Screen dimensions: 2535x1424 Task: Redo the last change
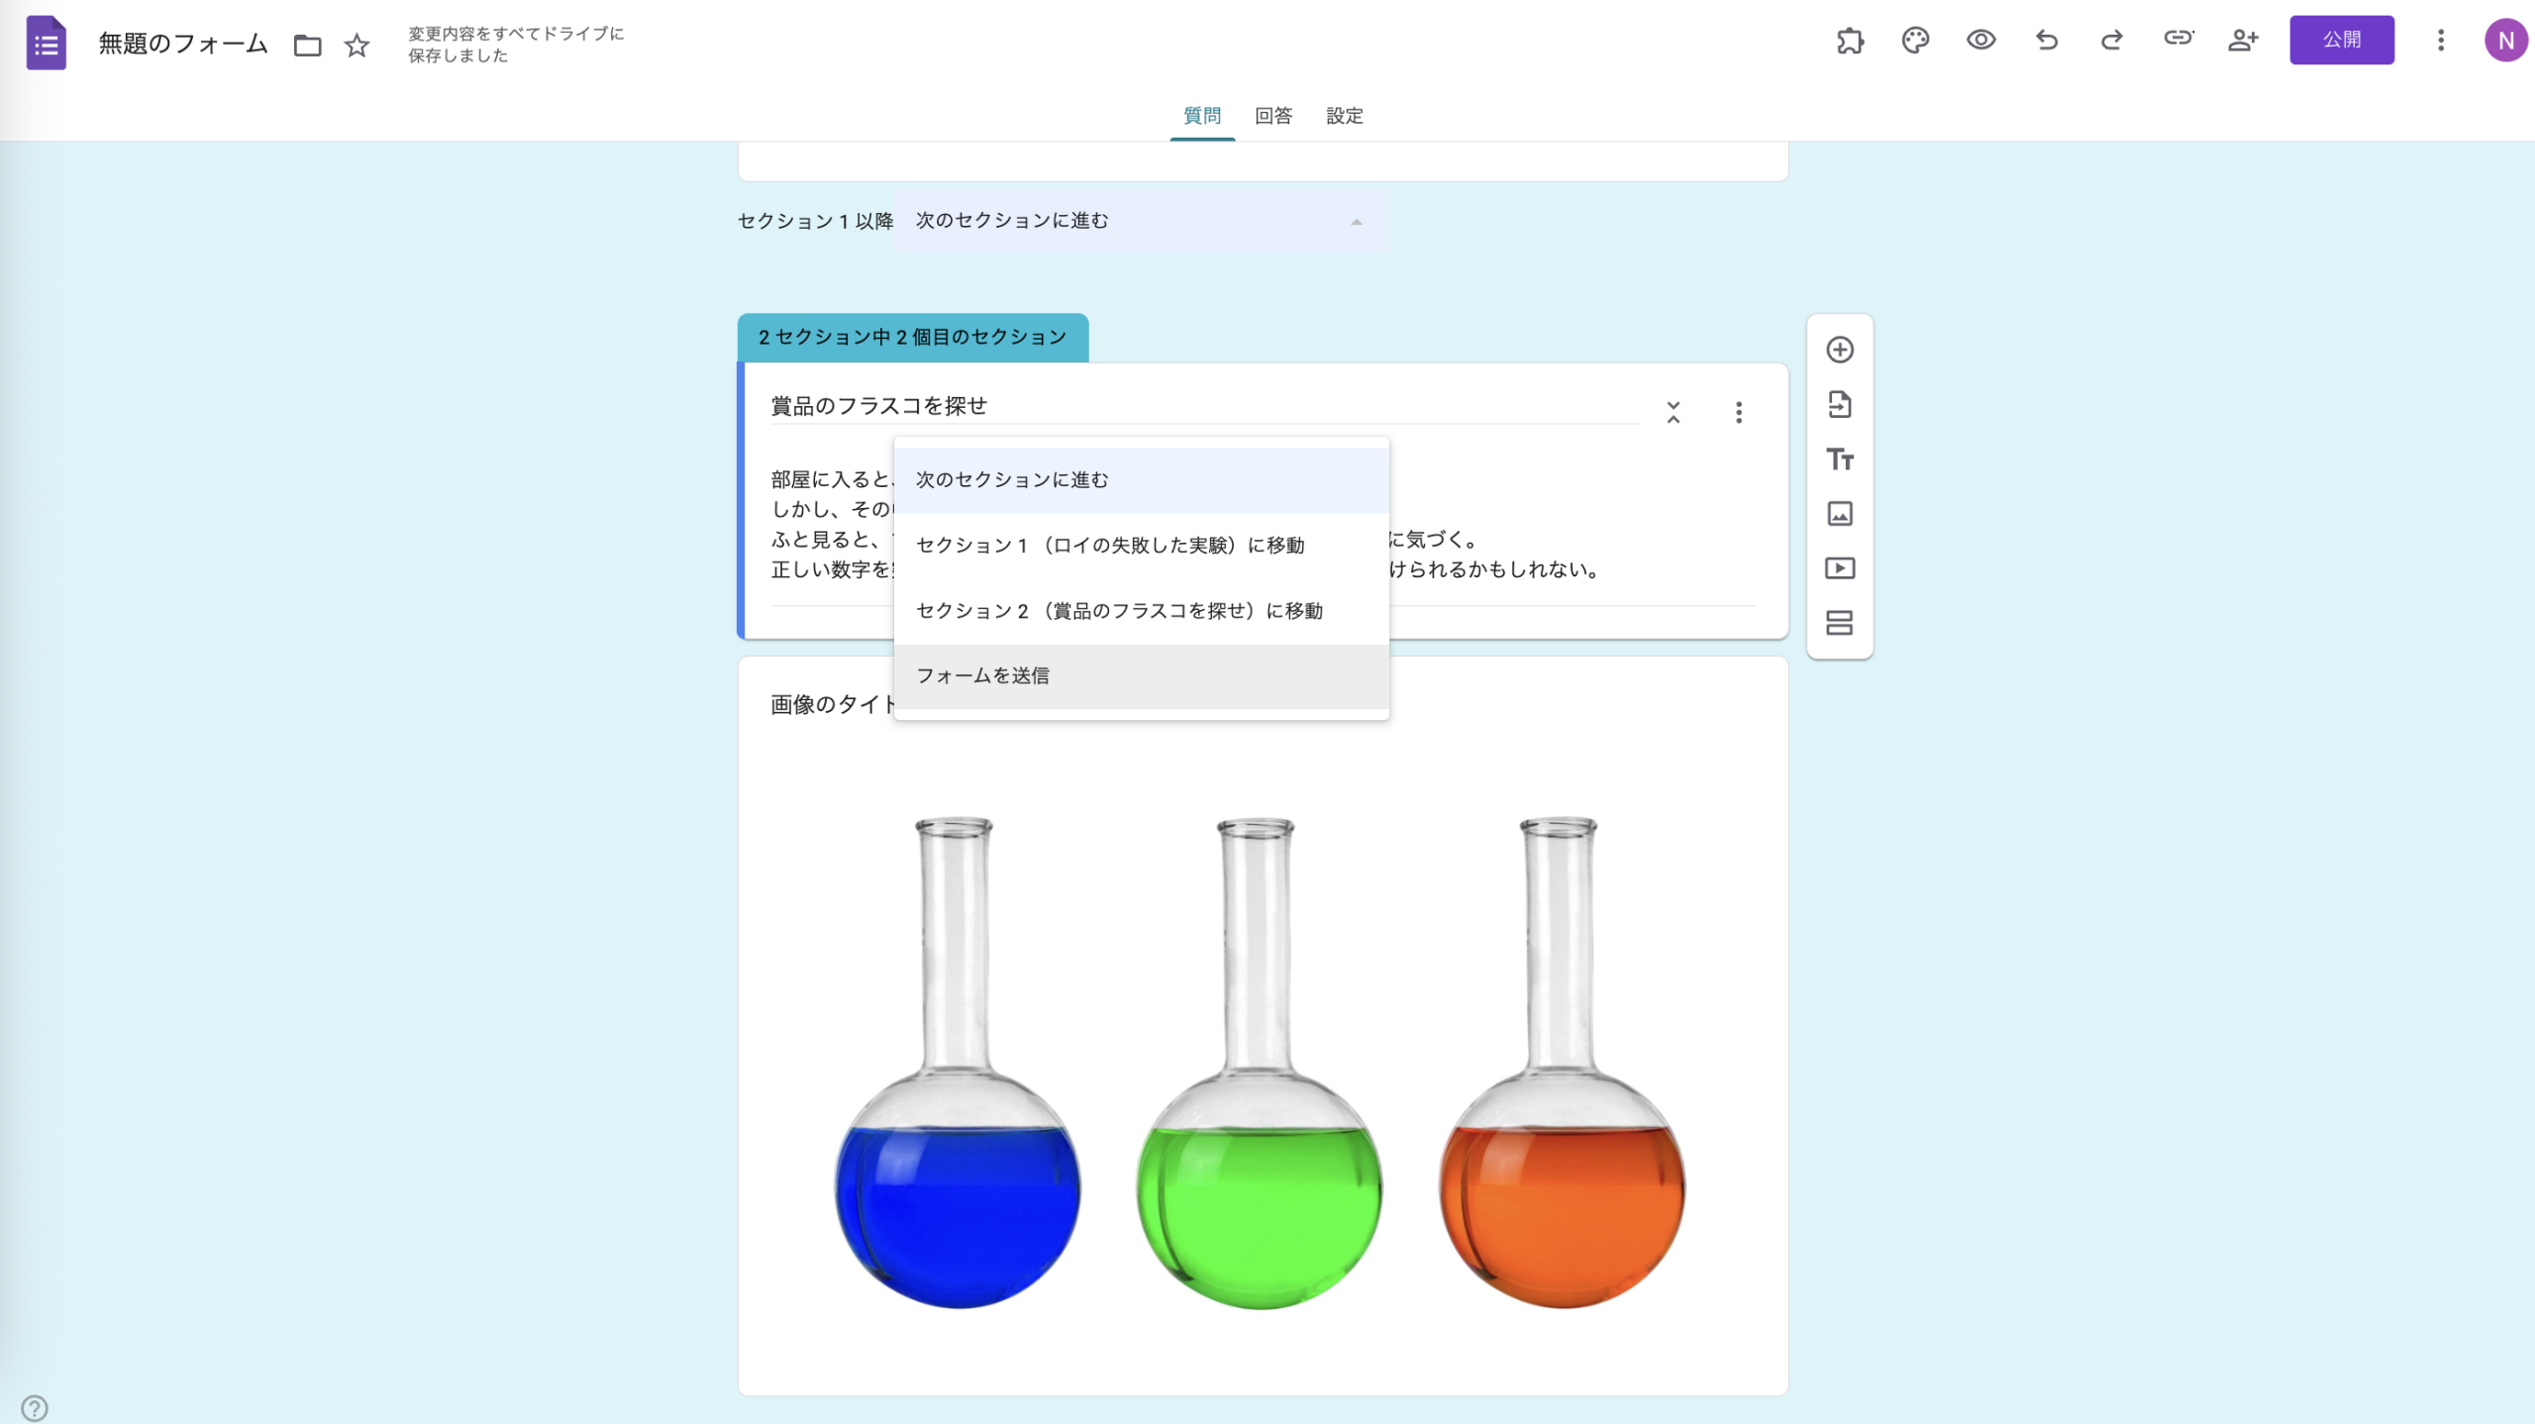2111,40
